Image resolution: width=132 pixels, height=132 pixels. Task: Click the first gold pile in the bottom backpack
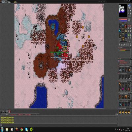pos(120,112)
